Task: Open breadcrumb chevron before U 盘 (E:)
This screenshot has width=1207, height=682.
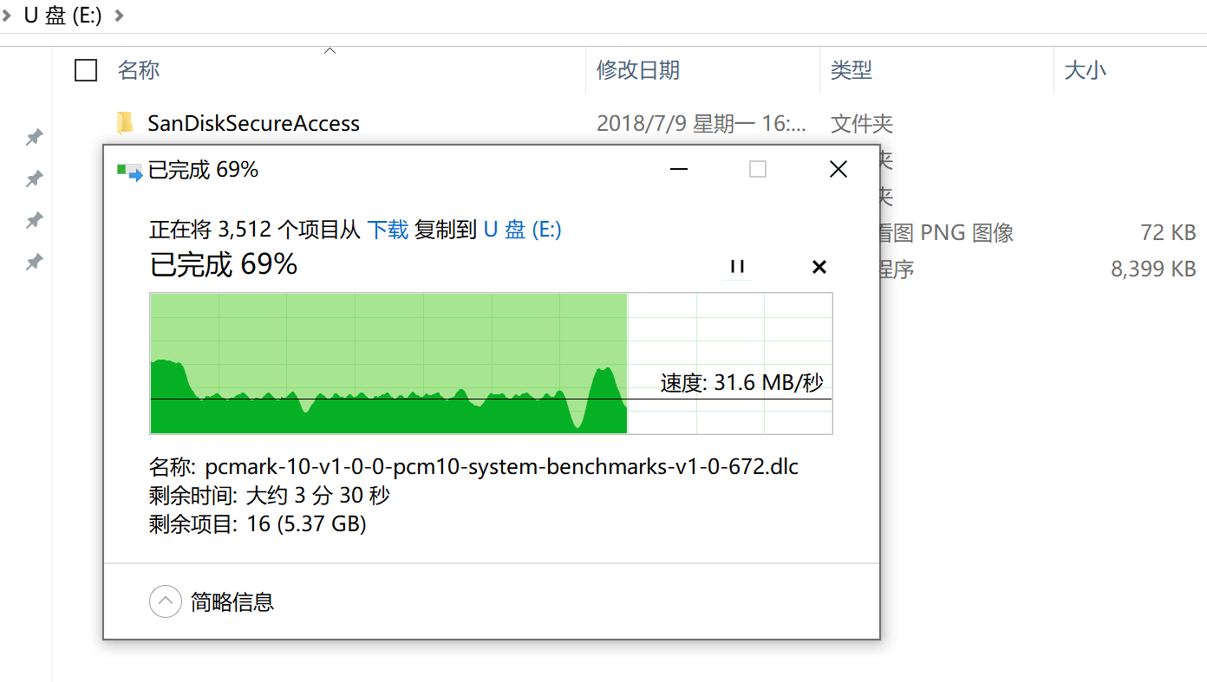Action: (x=7, y=16)
